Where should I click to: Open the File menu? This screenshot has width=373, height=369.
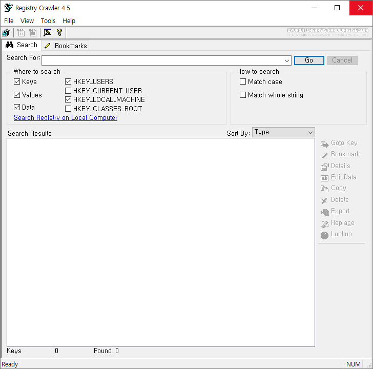pos(9,21)
